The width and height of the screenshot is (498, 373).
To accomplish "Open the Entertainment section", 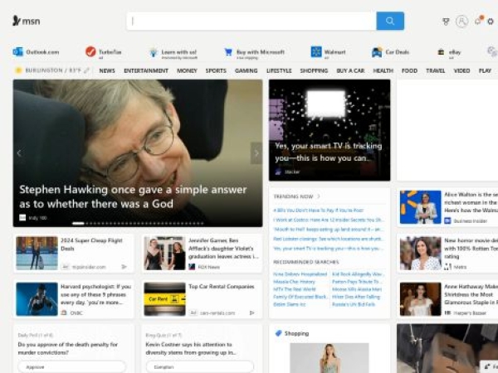I will coord(146,70).
